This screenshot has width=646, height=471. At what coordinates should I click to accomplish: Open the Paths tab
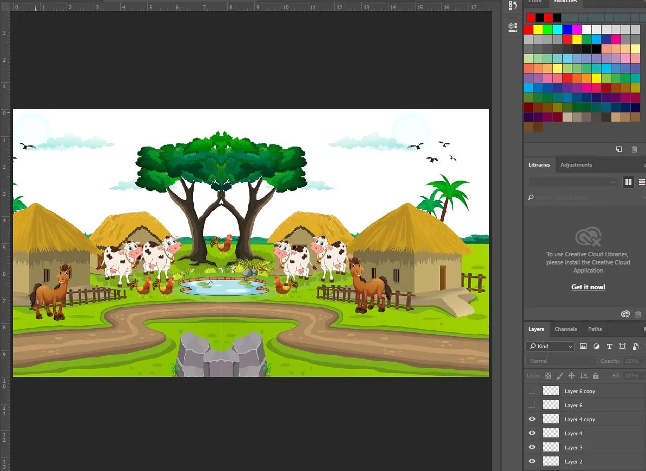tap(595, 329)
